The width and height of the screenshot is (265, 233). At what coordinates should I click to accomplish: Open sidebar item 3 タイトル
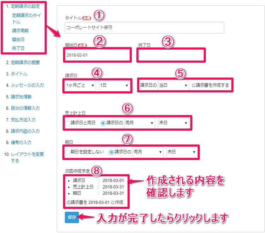19,74
